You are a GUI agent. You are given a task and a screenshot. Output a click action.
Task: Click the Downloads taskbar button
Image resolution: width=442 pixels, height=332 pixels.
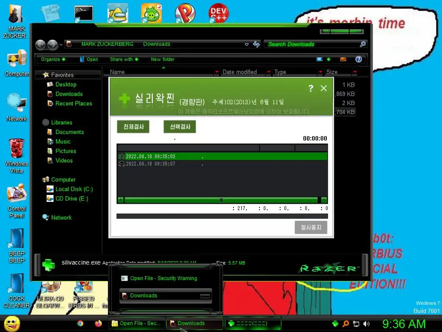click(x=195, y=323)
